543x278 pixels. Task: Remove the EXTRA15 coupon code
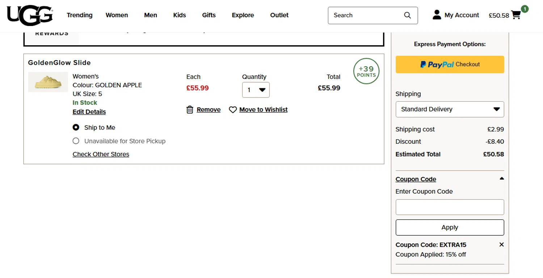(x=501, y=245)
